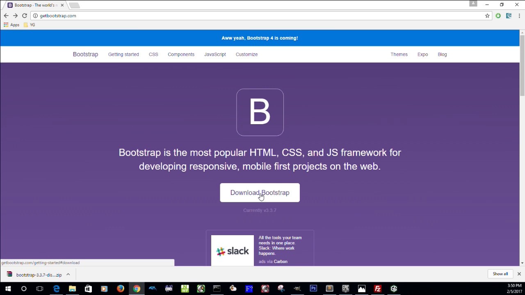Open the JavaScript nav item
Screen dimensions: 525x295
point(215,54)
